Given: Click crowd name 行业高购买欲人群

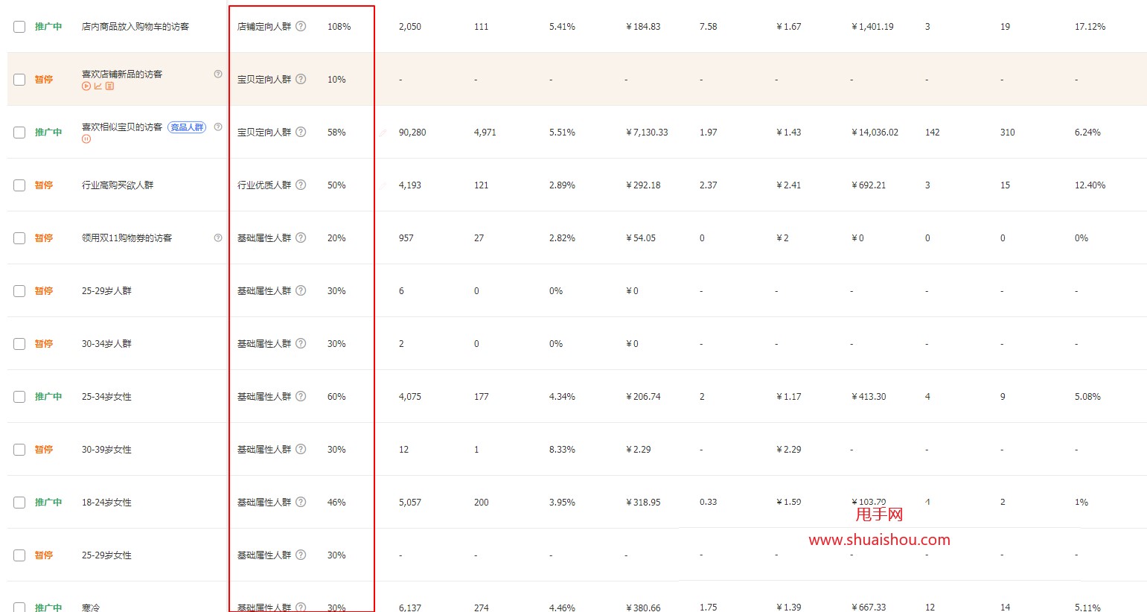Looking at the screenshot, I should click(118, 185).
